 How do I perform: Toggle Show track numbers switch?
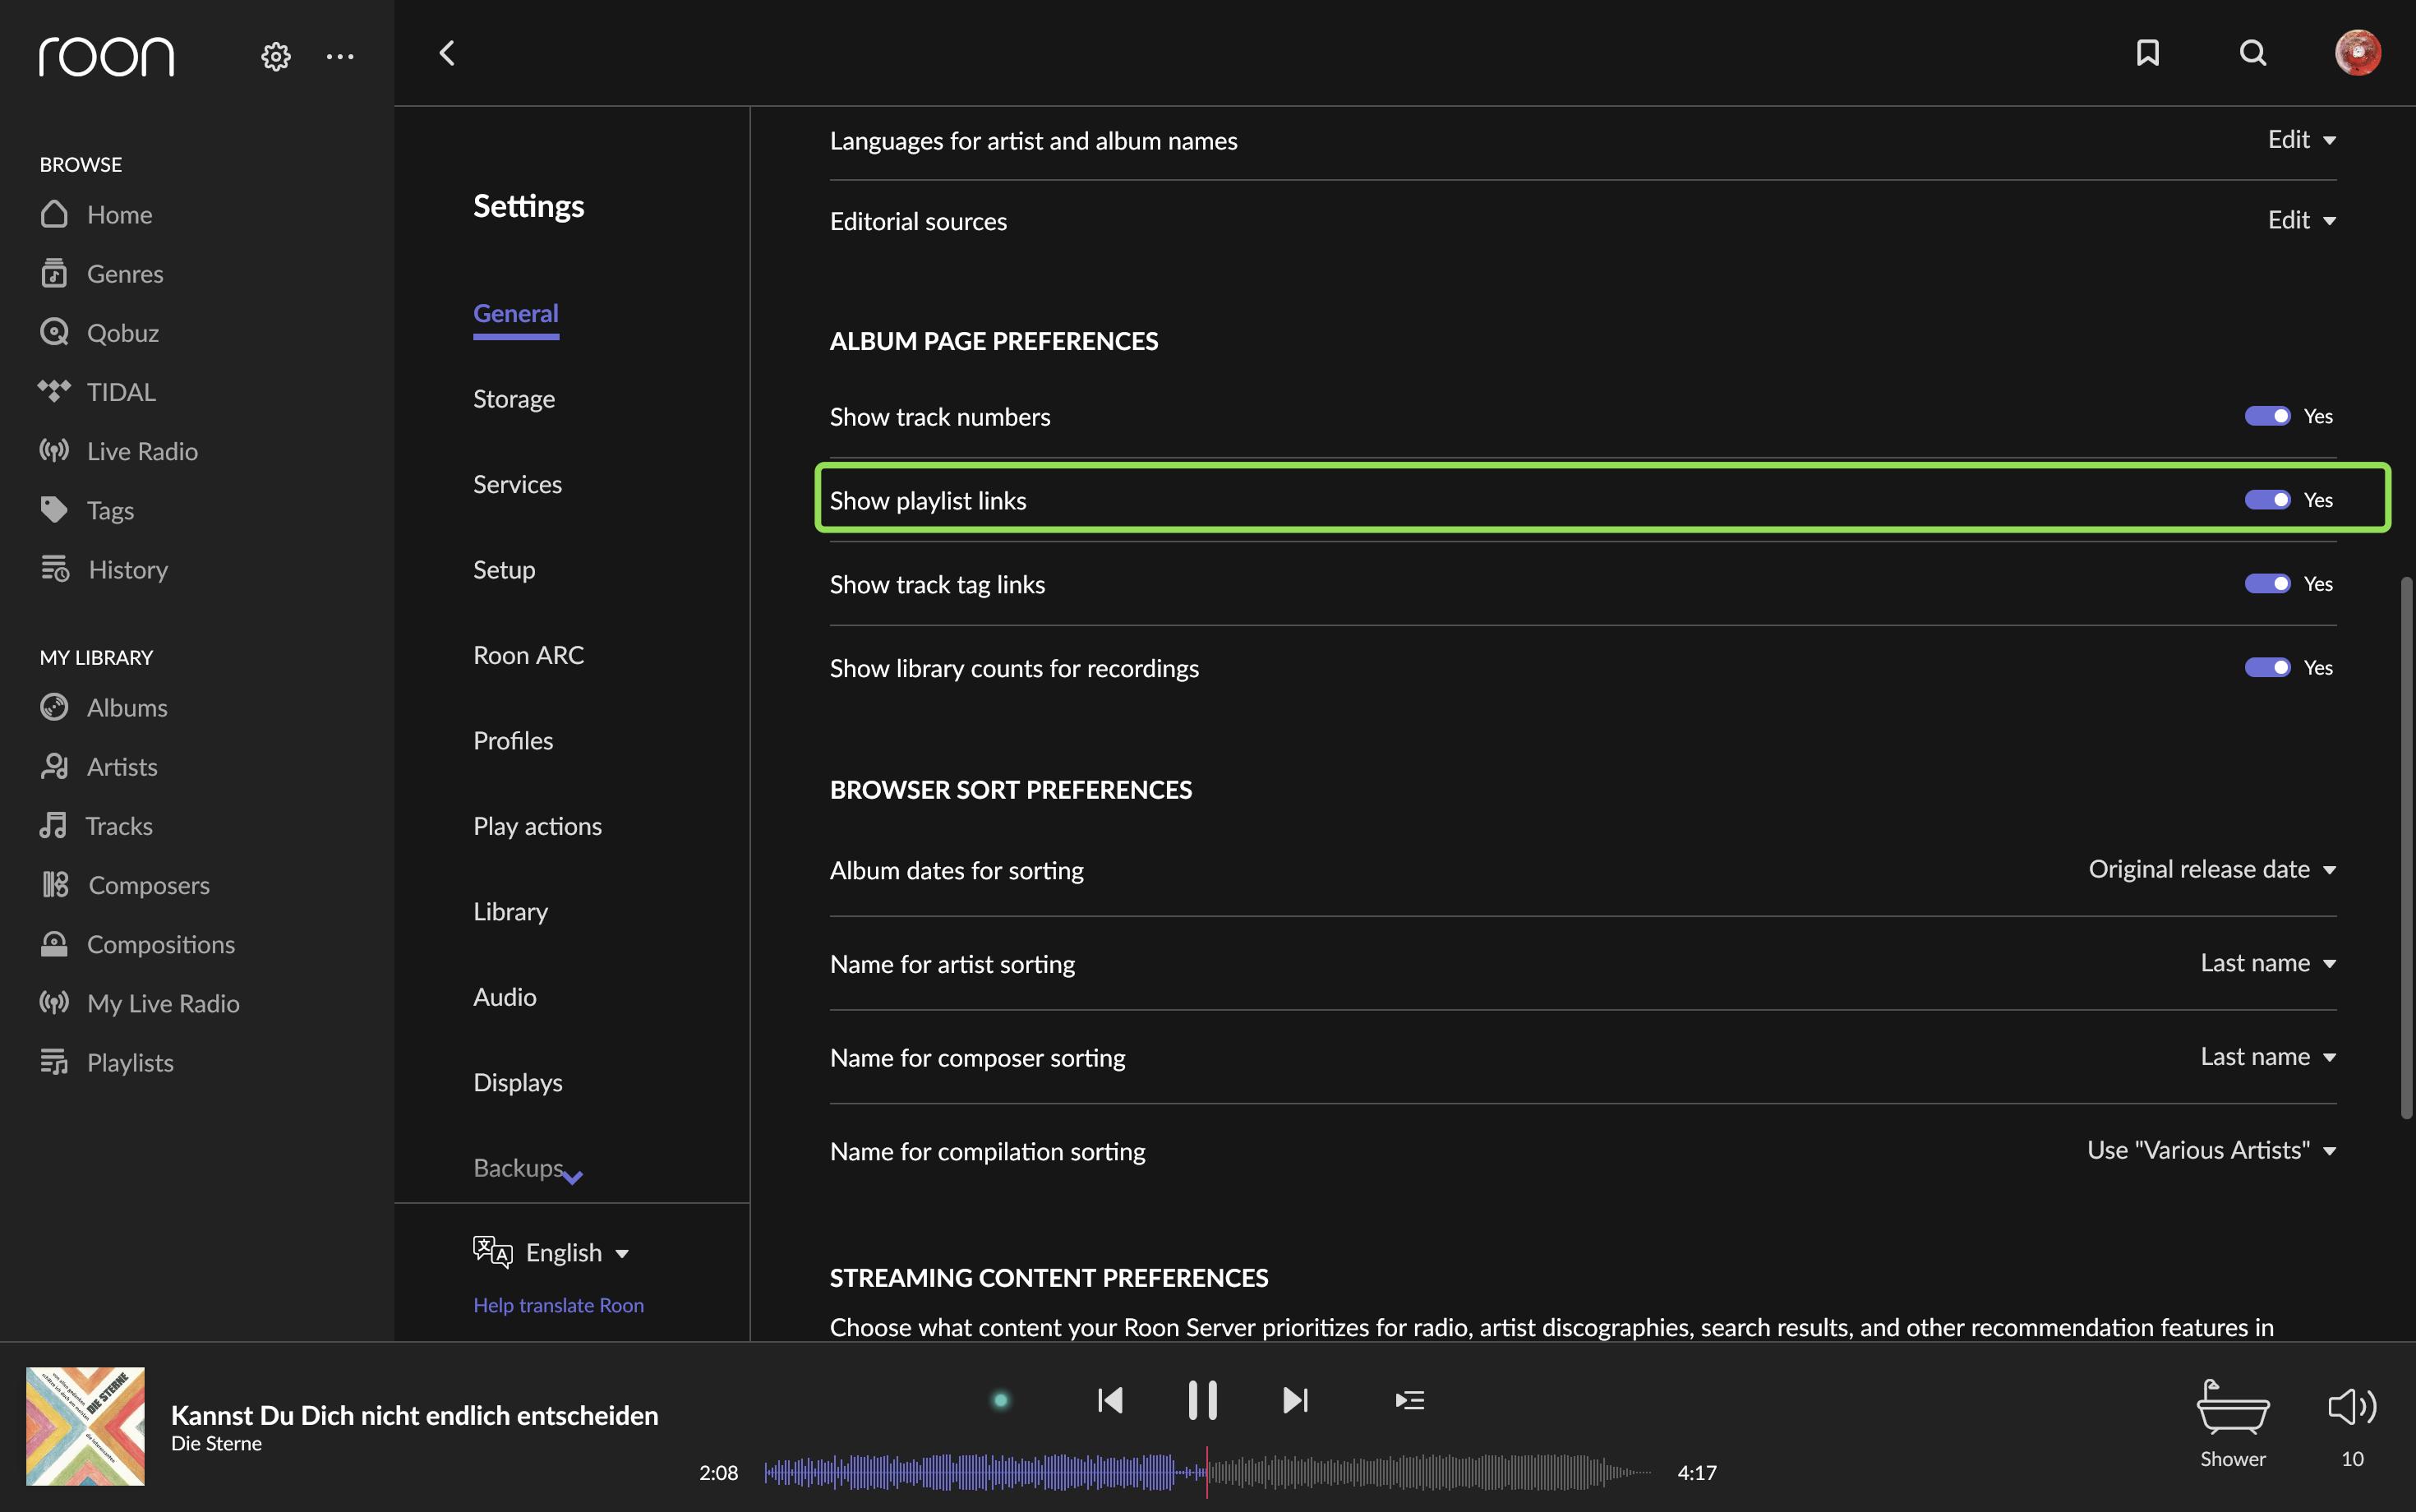(x=2267, y=416)
